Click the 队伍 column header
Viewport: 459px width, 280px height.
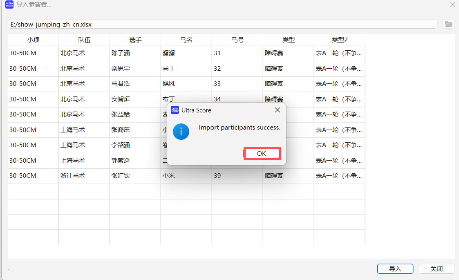click(84, 40)
